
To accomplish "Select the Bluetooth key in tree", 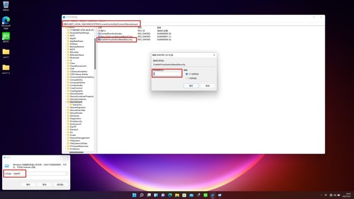I will click(75, 57).
